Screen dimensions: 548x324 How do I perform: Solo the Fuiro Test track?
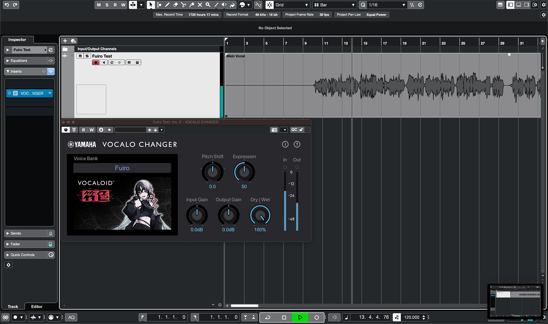[86, 56]
